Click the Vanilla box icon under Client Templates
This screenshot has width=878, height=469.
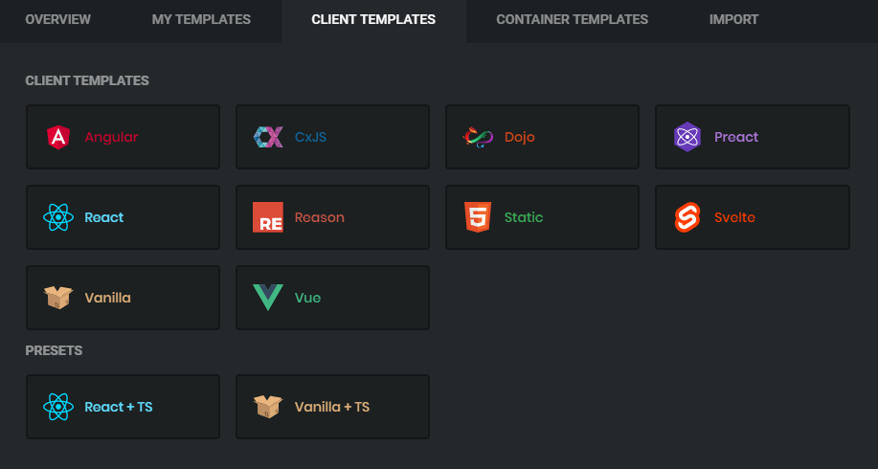58,298
